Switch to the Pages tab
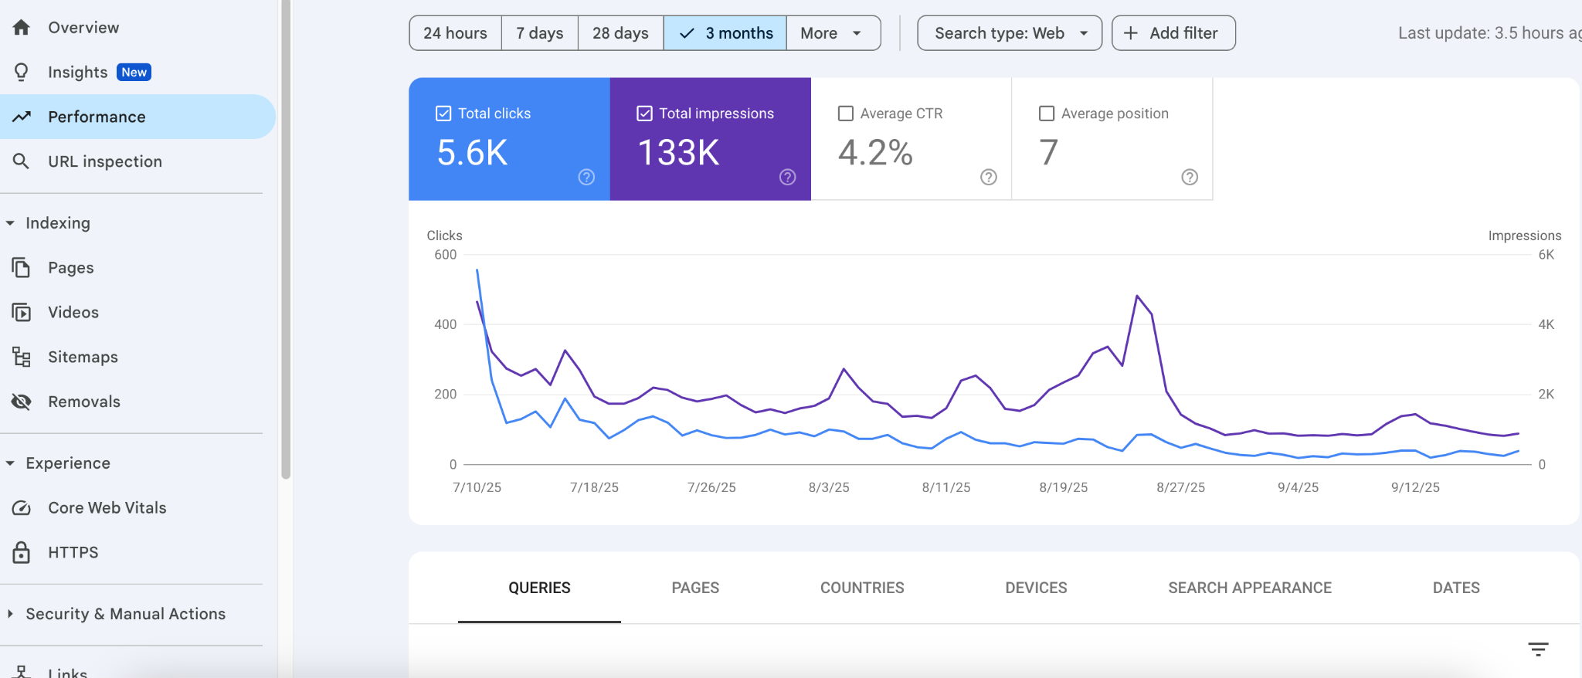Viewport: 1582px width, 678px height. [x=695, y=588]
